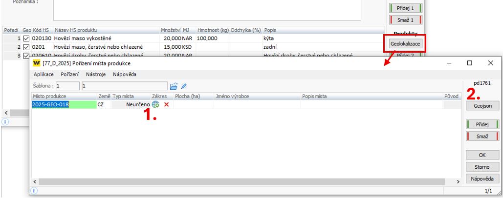Click the globe map drawing icon in Zákres column
Image resolution: width=503 pixels, height=198 pixels.
click(155, 104)
